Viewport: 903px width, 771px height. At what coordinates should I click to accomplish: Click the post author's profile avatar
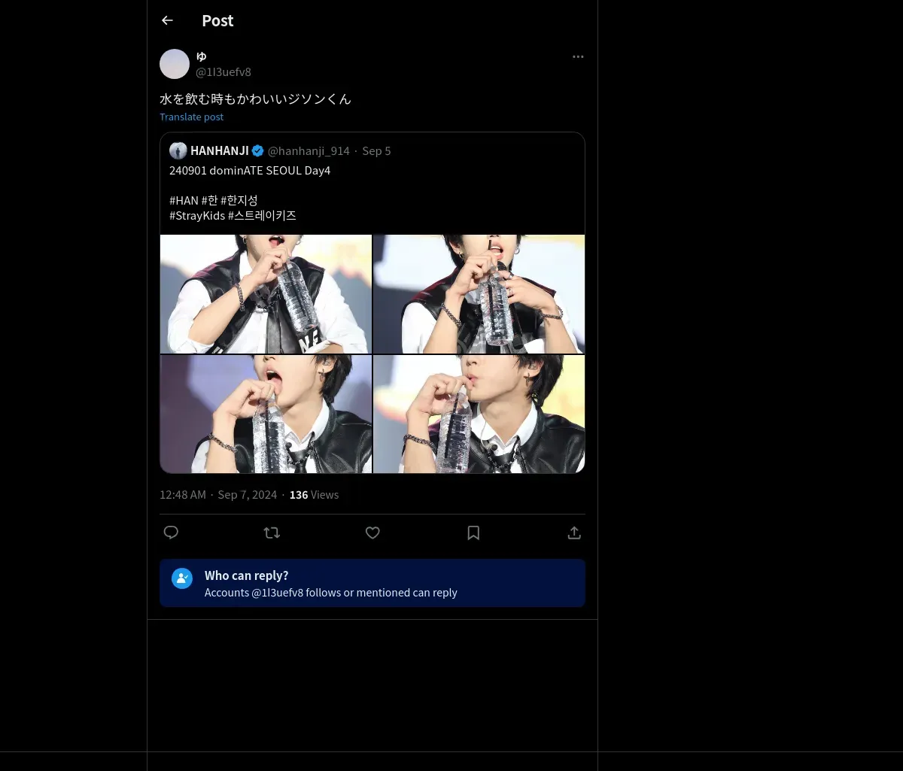click(x=175, y=64)
